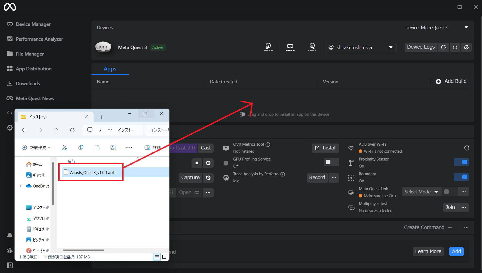Expand the Device: Meta Quest 3 dropdown
Viewport: 482px width, 273px height.
(x=466, y=28)
